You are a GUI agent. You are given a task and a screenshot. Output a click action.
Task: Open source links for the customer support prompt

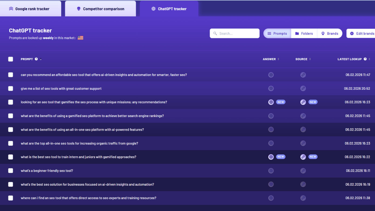[x=303, y=88]
